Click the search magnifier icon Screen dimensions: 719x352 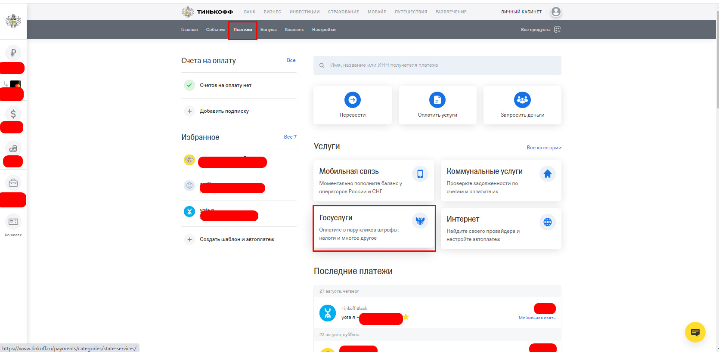point(322,65)
